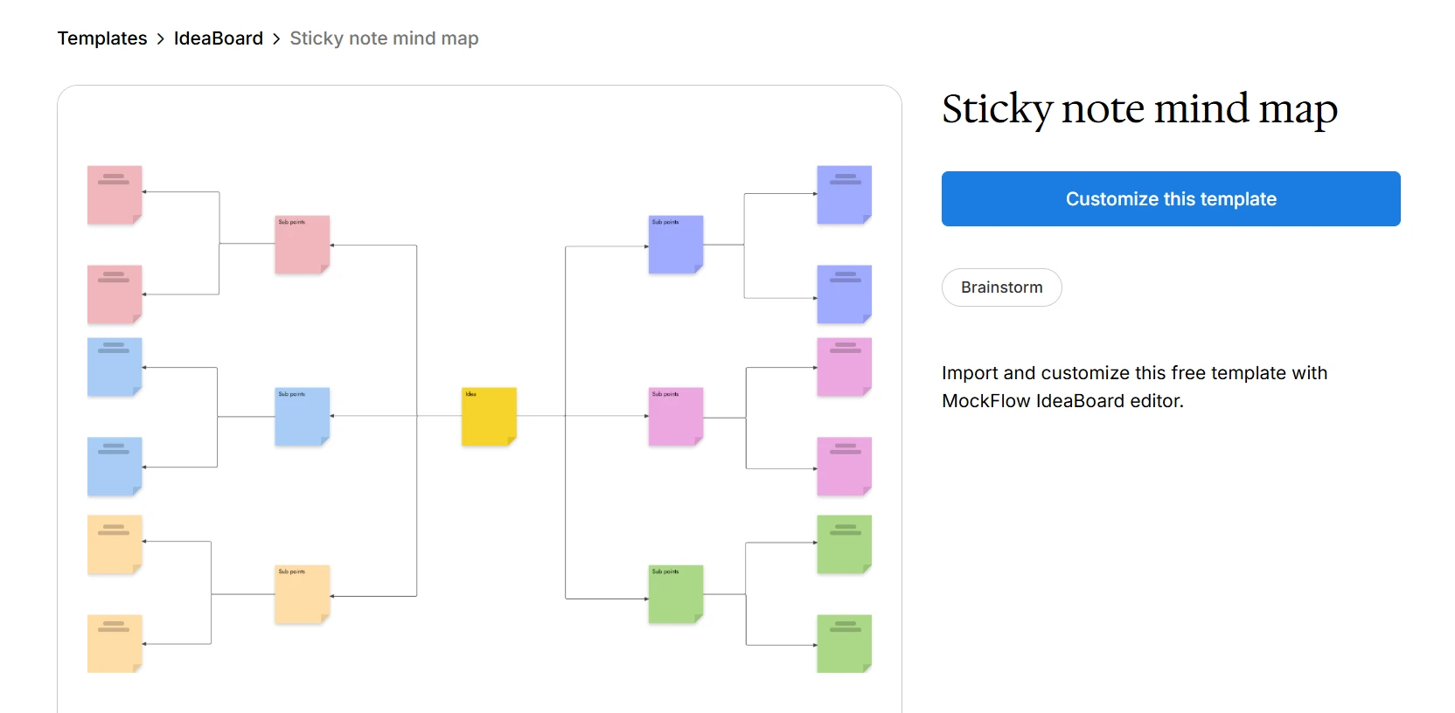This screenshot has height=713, width=1455.
Task: Navigate to Templates via breadcrumb
Action: (101, 38)
